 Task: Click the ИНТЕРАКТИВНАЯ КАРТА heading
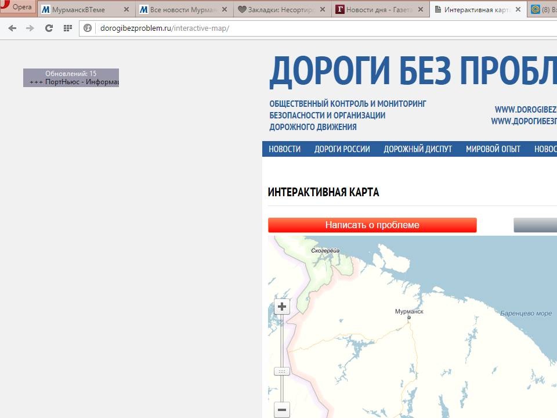pyautogui.click(x=323, y=192)
